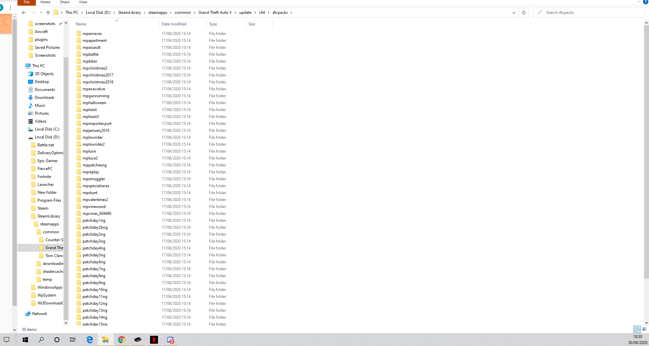Open pinned screenshots quick access folder
The height and width of the screenshot is (346, 649).
[x=45, y=24]
